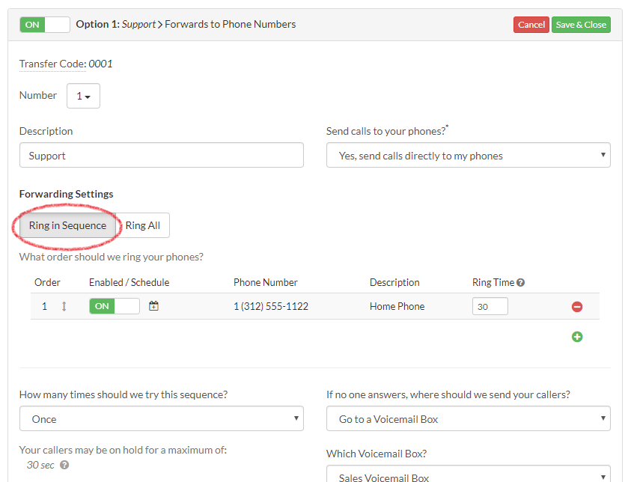The height and width of the screenshot is (482, 631).
Task: Open the 'Send calls to your phones' dropdown
Action: click(468, 154)
